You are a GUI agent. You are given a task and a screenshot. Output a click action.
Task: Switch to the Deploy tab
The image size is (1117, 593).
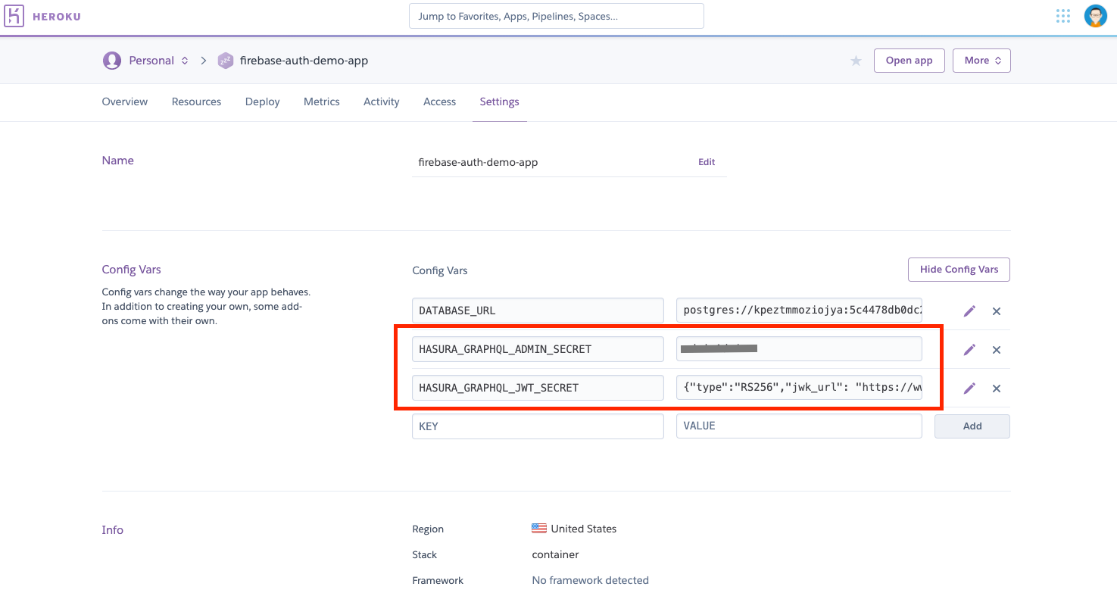point(262,101)
